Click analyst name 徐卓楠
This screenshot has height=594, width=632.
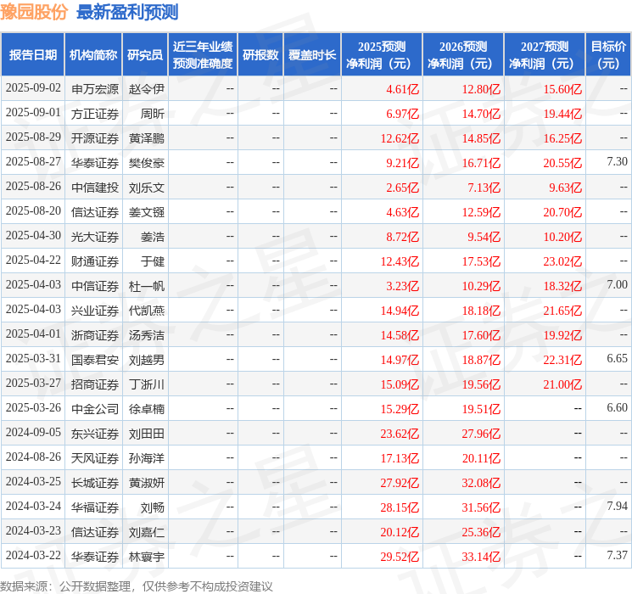coord(147,408)
